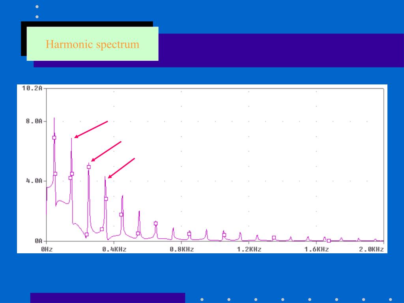Select the 2.0KHz x-axis label
This screenshot has width=404, height=303.
[x=372, y=249]
